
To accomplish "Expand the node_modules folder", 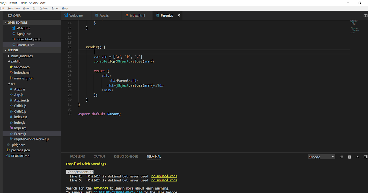I will [x=9, y=56].
